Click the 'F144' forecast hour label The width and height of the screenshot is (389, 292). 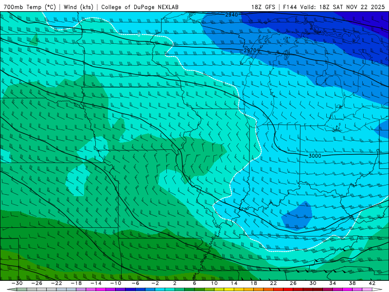[x=290, y=7]
